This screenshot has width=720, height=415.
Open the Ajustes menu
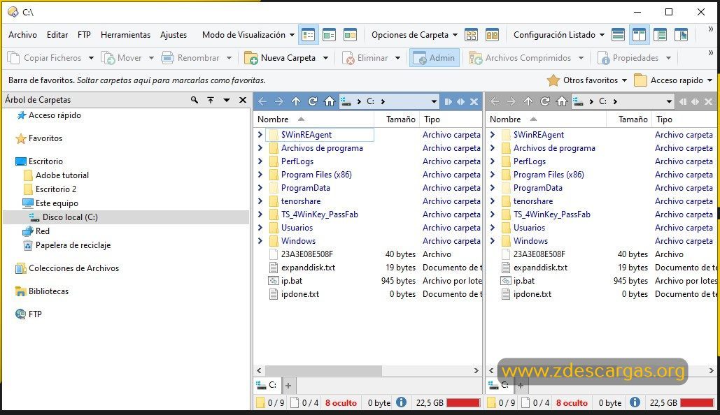(174, 35)
